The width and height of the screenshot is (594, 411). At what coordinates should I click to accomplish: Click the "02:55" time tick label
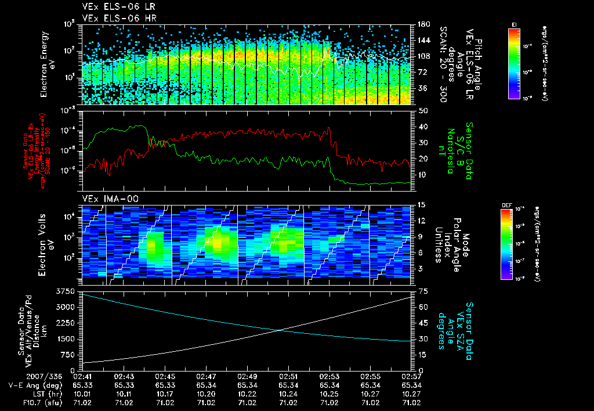pos(371,377)
